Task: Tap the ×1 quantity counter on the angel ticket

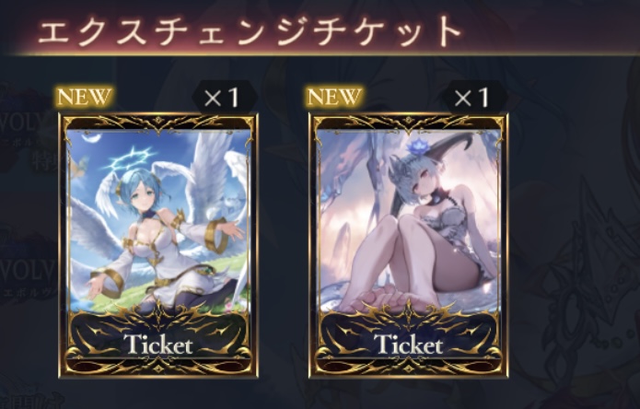Action: 224,98
